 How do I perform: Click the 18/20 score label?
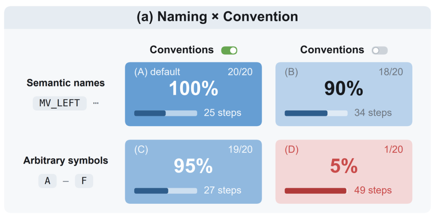(391, 72)
